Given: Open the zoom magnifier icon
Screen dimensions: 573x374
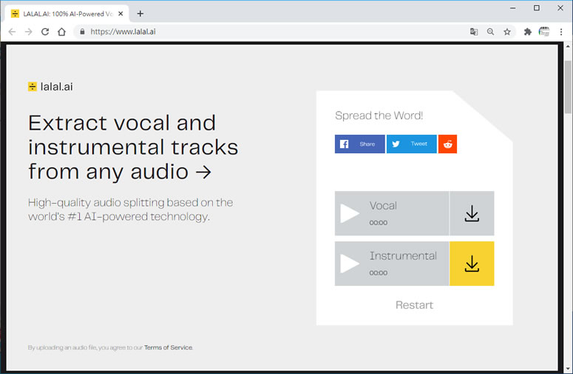Looking at the screenshot, I should pos(490,32).
